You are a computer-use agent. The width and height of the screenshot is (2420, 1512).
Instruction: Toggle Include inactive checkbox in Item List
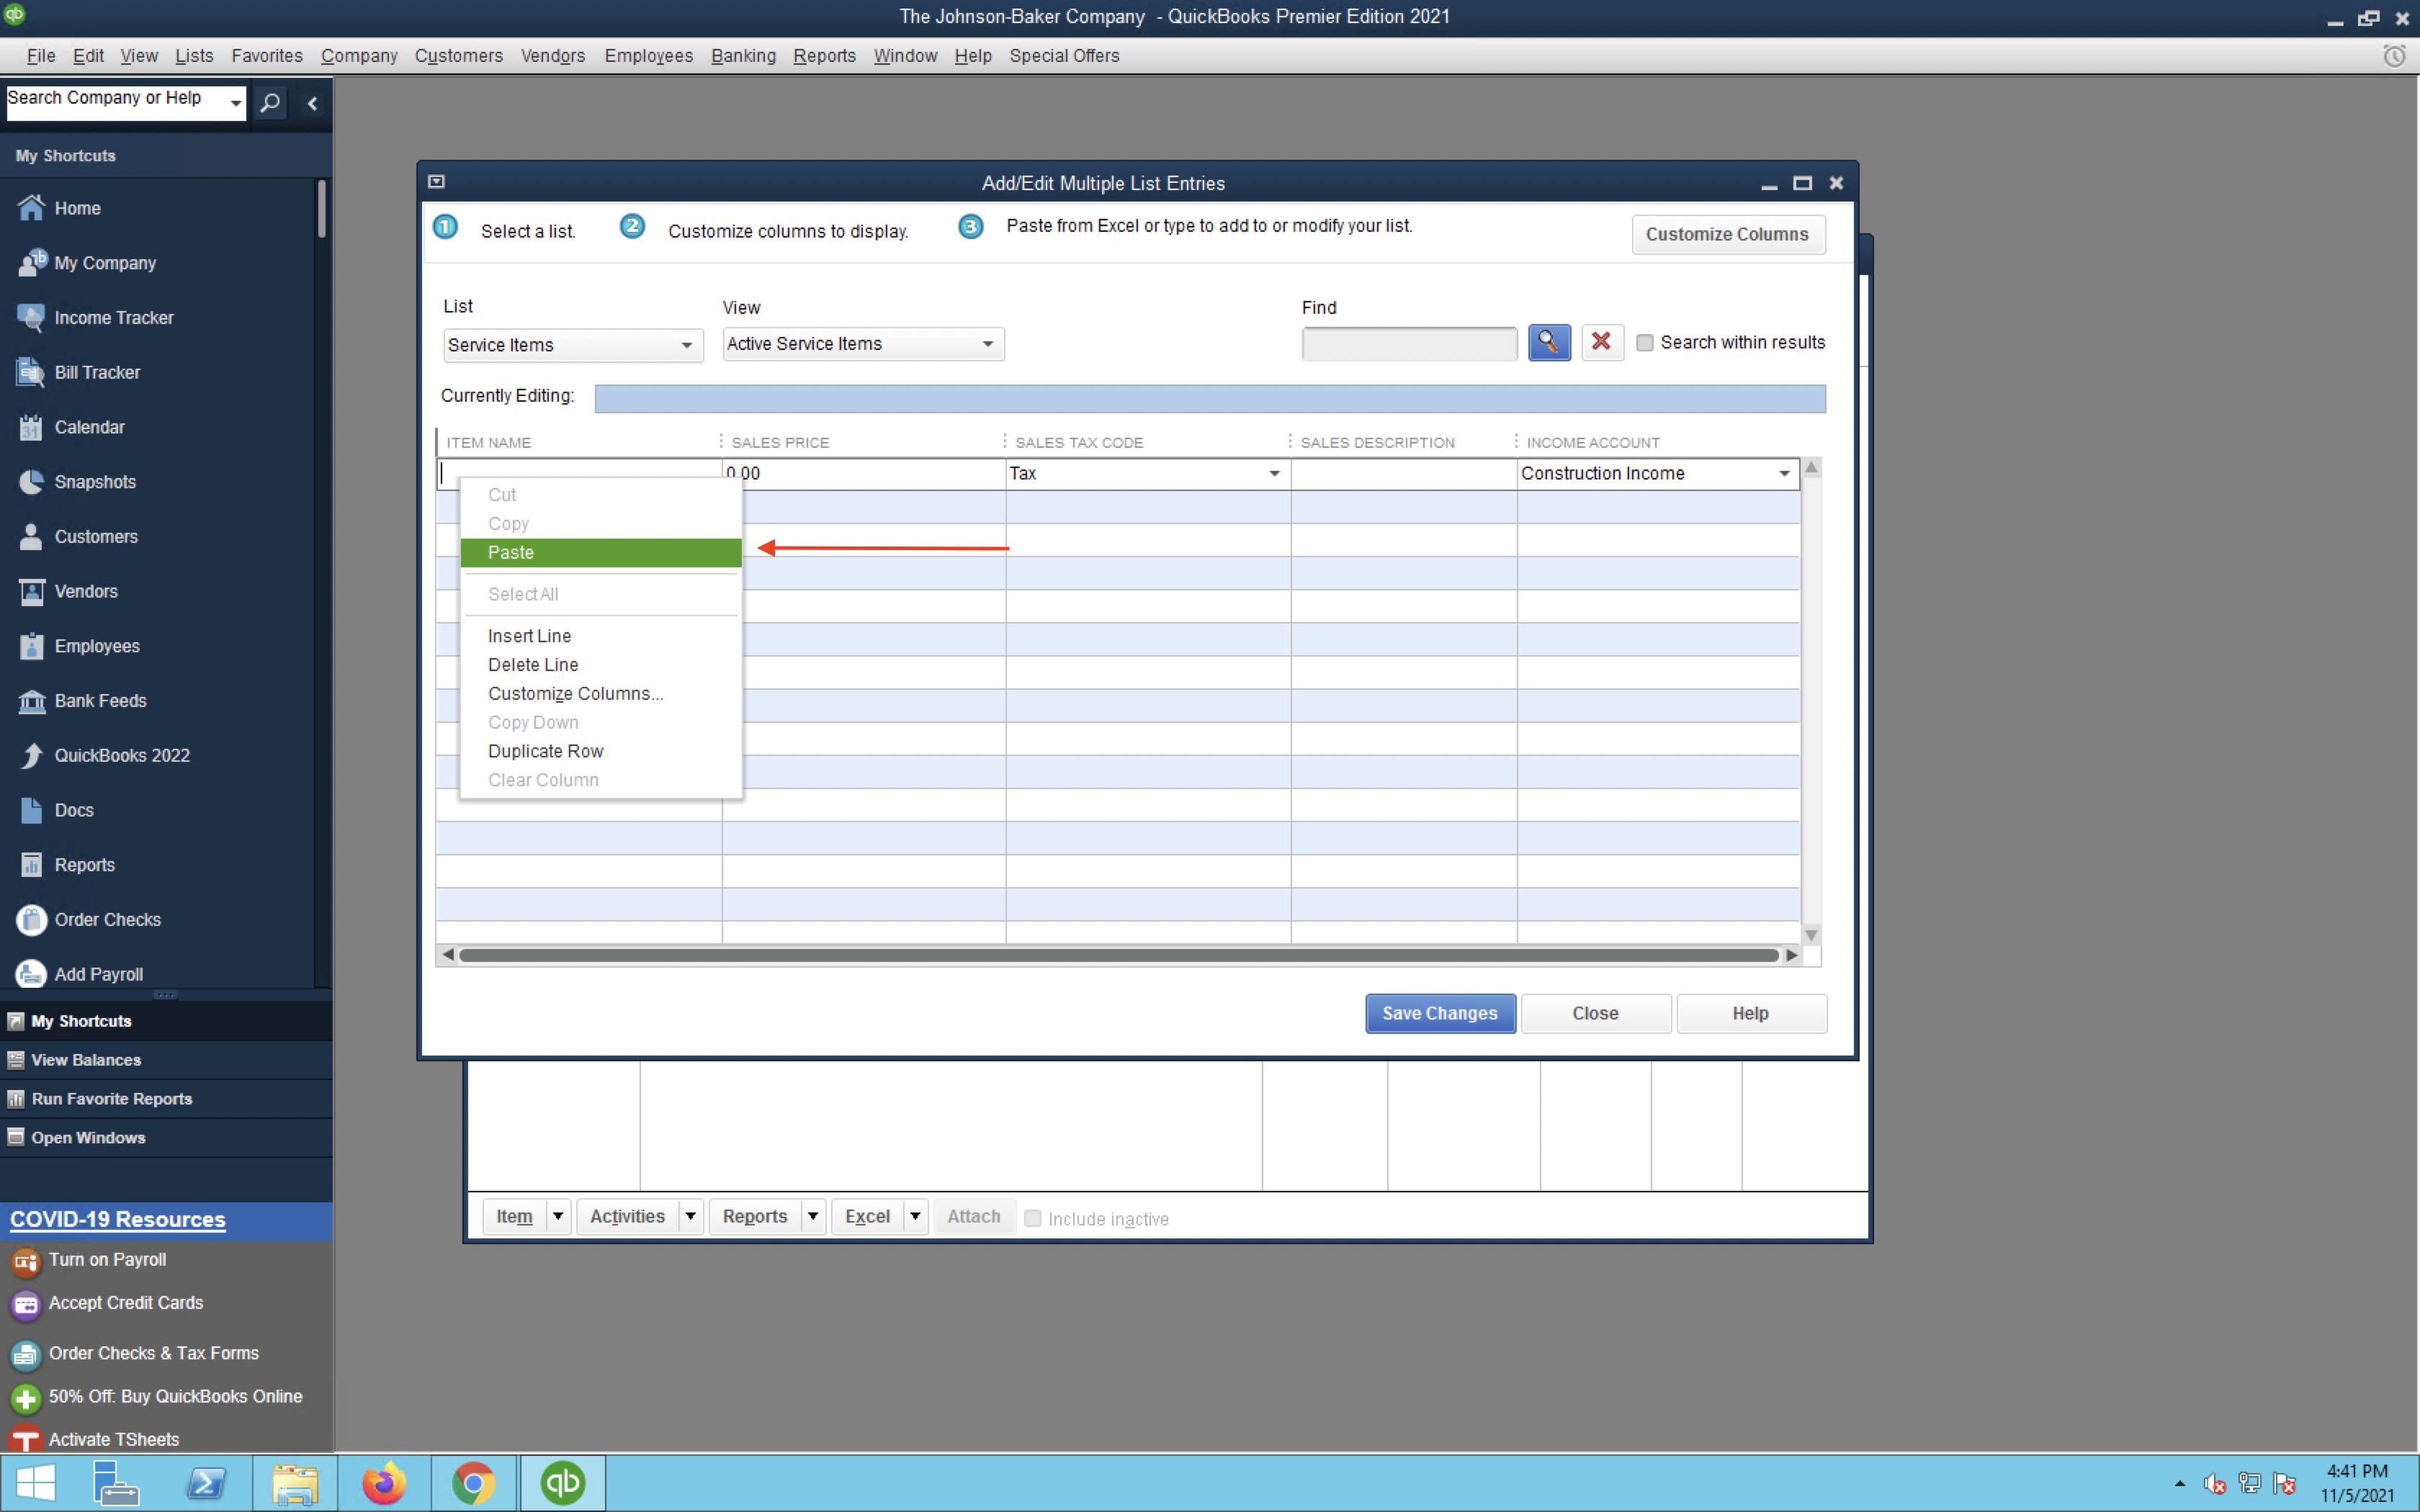(x=1033, y=1218)
